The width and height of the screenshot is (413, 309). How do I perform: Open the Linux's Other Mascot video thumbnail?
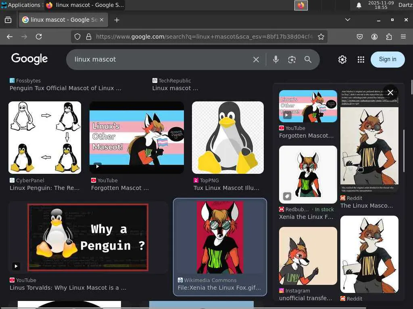137,138
